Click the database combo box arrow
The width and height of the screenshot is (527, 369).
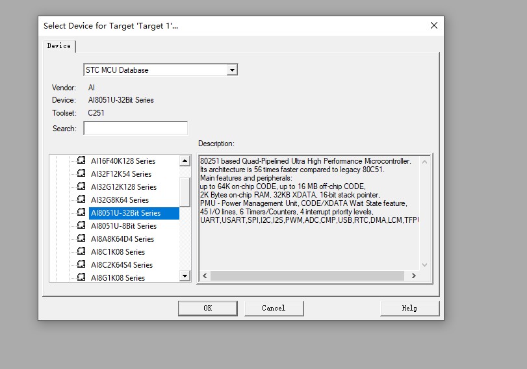(x=232, y=70)
